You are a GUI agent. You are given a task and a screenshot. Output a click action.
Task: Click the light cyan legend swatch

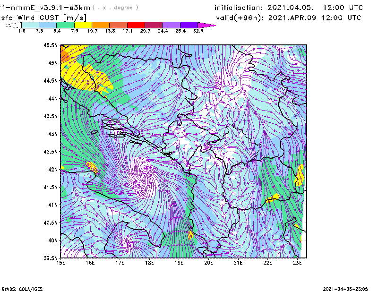tap(30, 25)
